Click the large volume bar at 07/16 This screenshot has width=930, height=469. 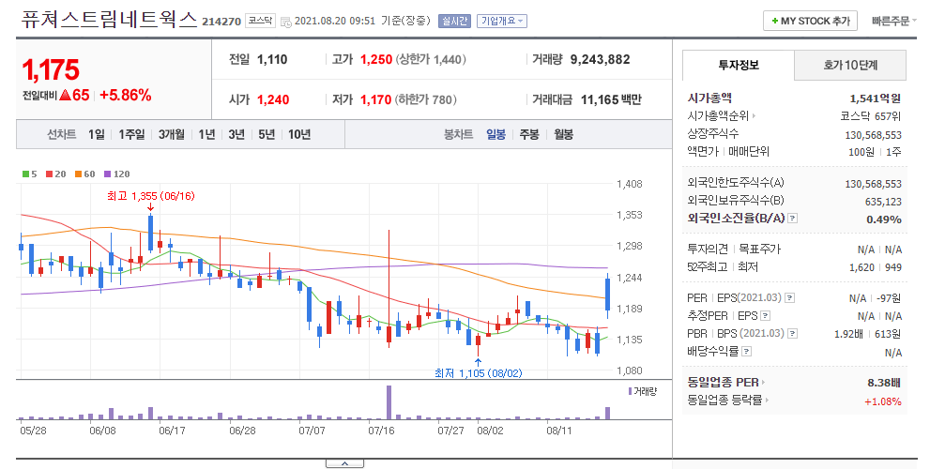389,402
